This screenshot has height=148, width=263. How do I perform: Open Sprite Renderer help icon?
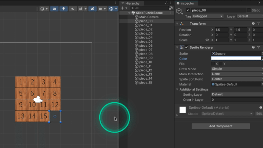click(253, 47)
